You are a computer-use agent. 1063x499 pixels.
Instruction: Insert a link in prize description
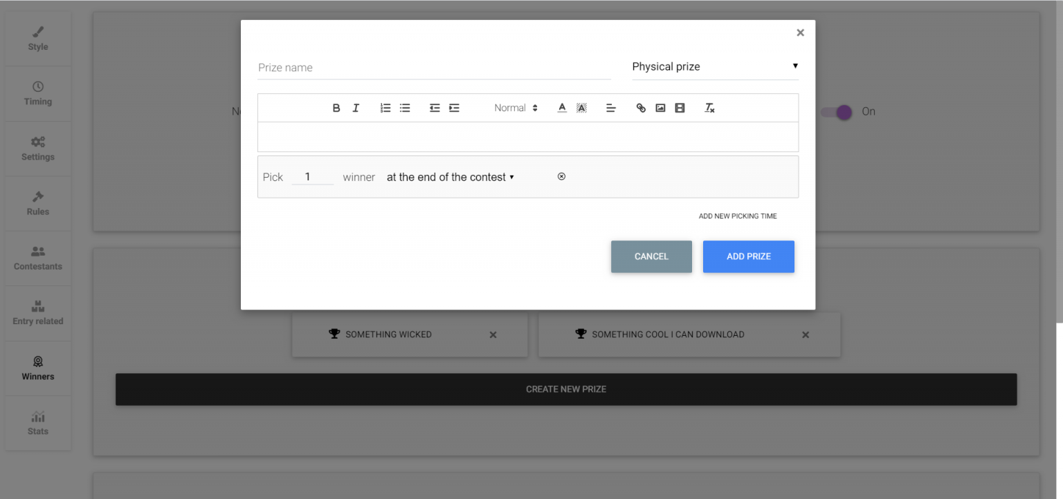click(641, 108)
